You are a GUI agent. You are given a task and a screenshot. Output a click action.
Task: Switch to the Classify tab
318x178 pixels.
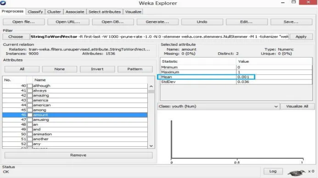pos(35,12)
